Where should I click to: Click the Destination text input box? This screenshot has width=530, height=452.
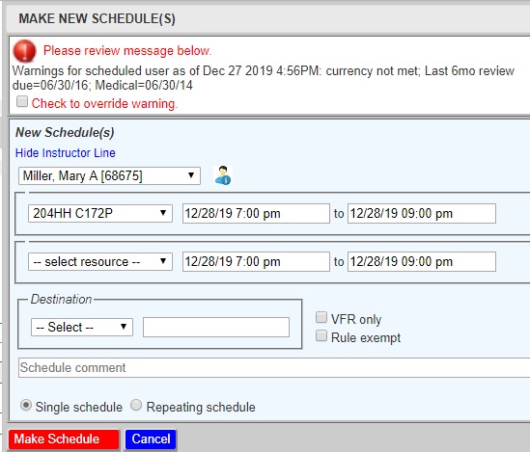click(216, 327)
